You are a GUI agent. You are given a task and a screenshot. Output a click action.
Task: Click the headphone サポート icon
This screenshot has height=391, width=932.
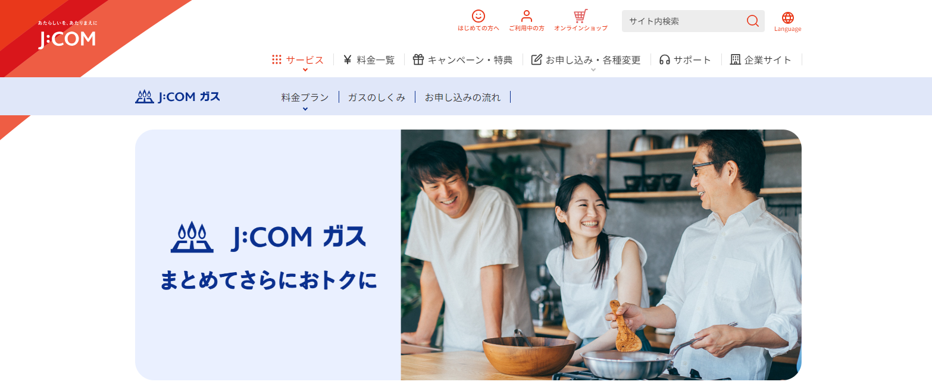pyautogui.click(x=665, y=59)
